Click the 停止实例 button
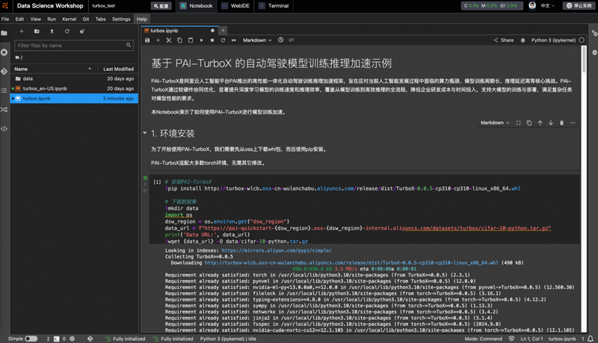Viewport: 598px width, 343px height. click(578, 6)
